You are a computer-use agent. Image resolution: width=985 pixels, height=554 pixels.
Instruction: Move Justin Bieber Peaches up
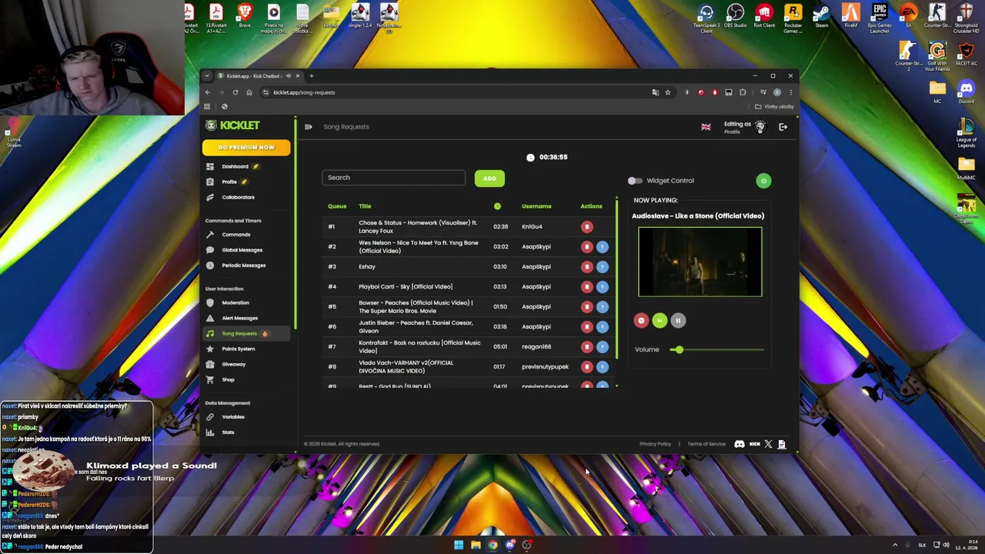coord(603,326)
